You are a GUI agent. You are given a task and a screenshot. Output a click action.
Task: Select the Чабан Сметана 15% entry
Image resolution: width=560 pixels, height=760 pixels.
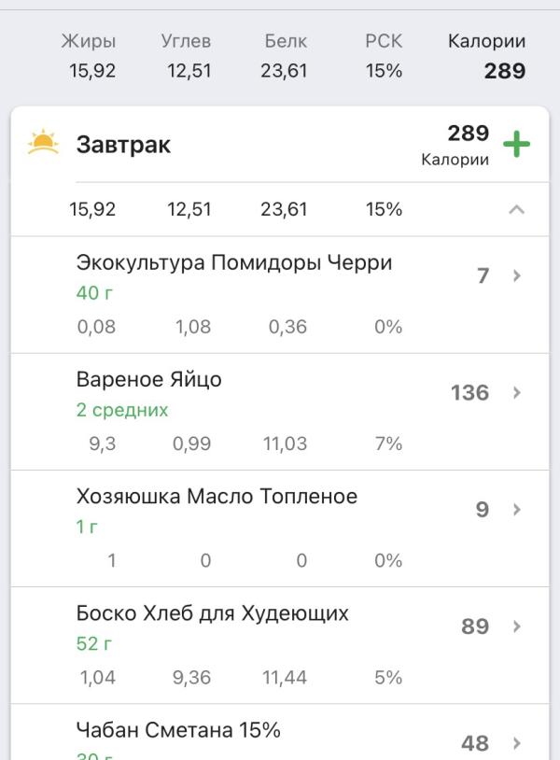[177, 730]
